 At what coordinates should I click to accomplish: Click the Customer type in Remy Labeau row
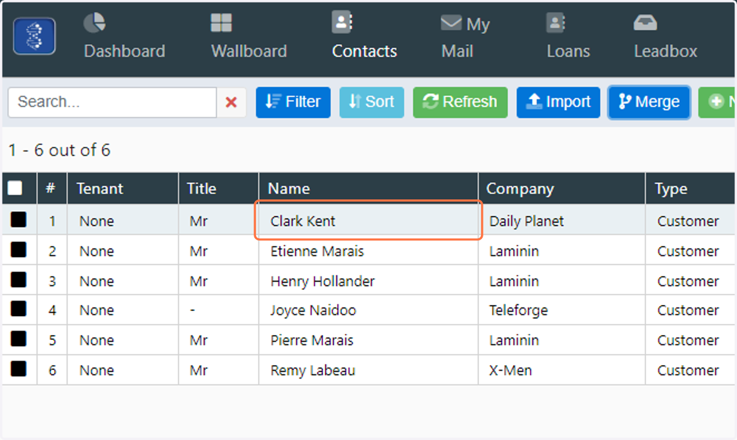tap(688, 371)
